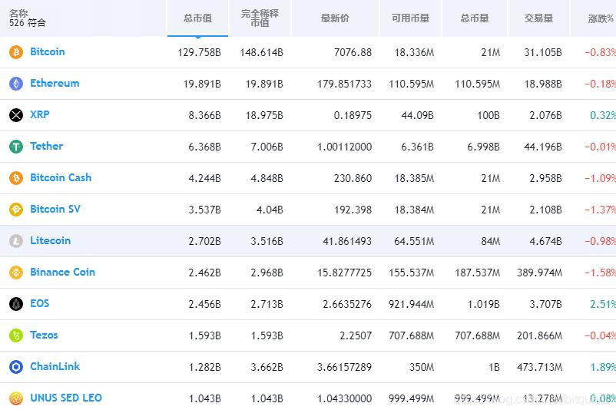Image resolution: width=616 pixels, height=413 pixels.
Task: Click the Ethereum coin icon
Action: [x=16, y=83]
